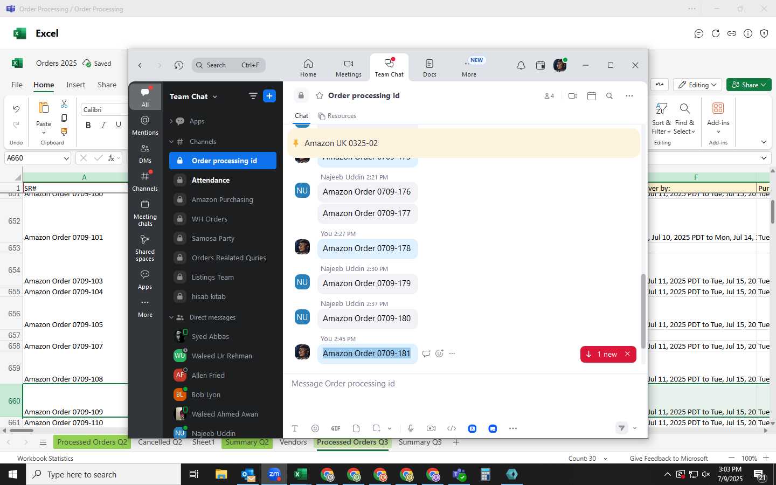Open the sidebar More section
This screenshot has height=485, width=776.
[x=145, y=308]
